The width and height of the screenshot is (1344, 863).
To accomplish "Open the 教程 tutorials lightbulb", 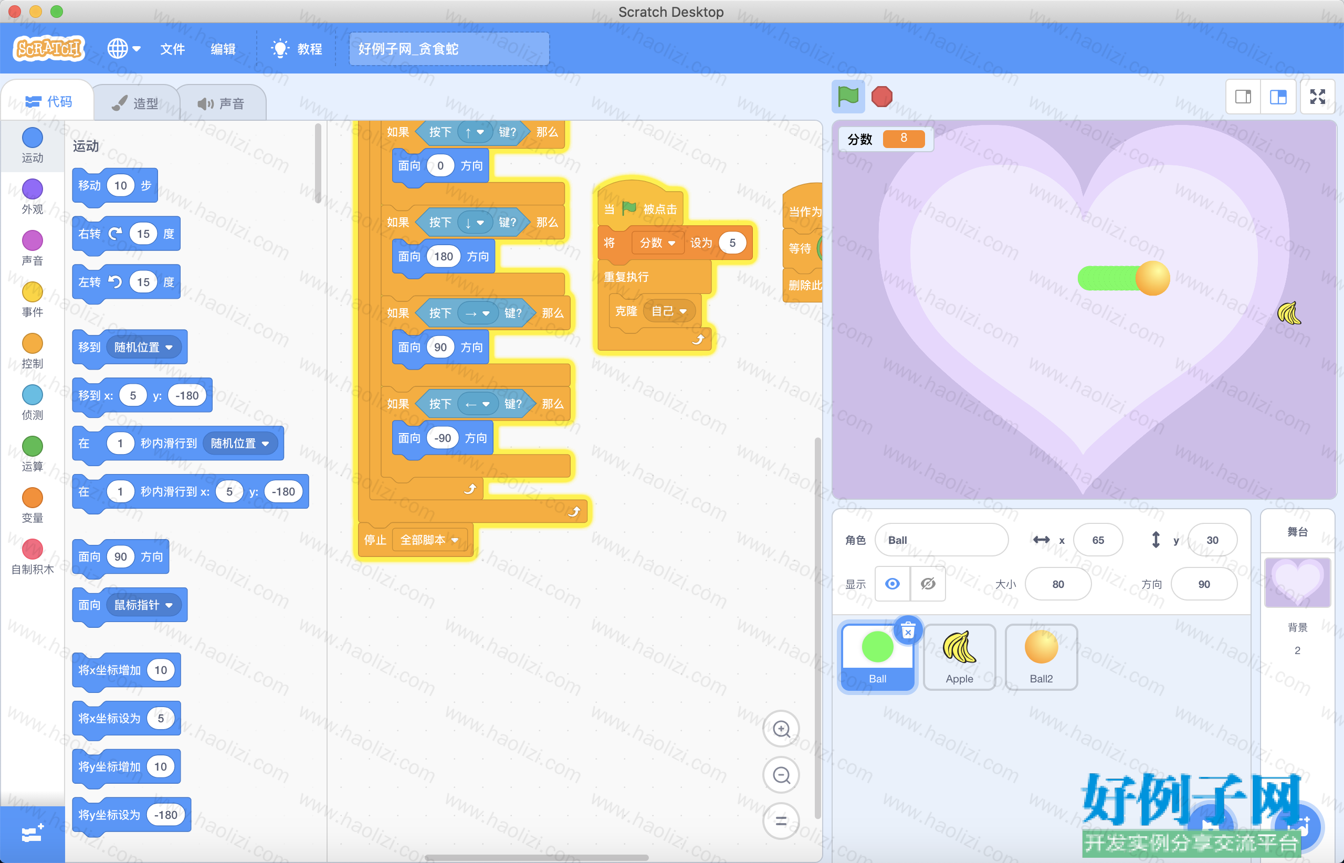I will (x=297, y=49).
